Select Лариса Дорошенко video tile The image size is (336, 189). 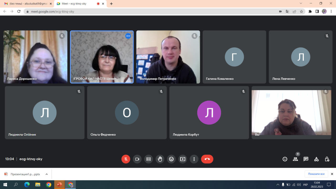click(x=35, y=57)
